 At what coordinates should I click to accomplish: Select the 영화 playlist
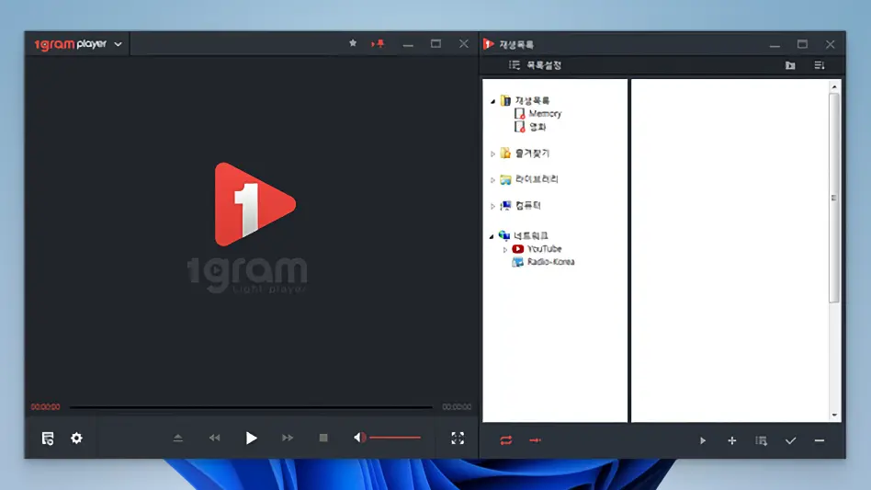(537, 127)
